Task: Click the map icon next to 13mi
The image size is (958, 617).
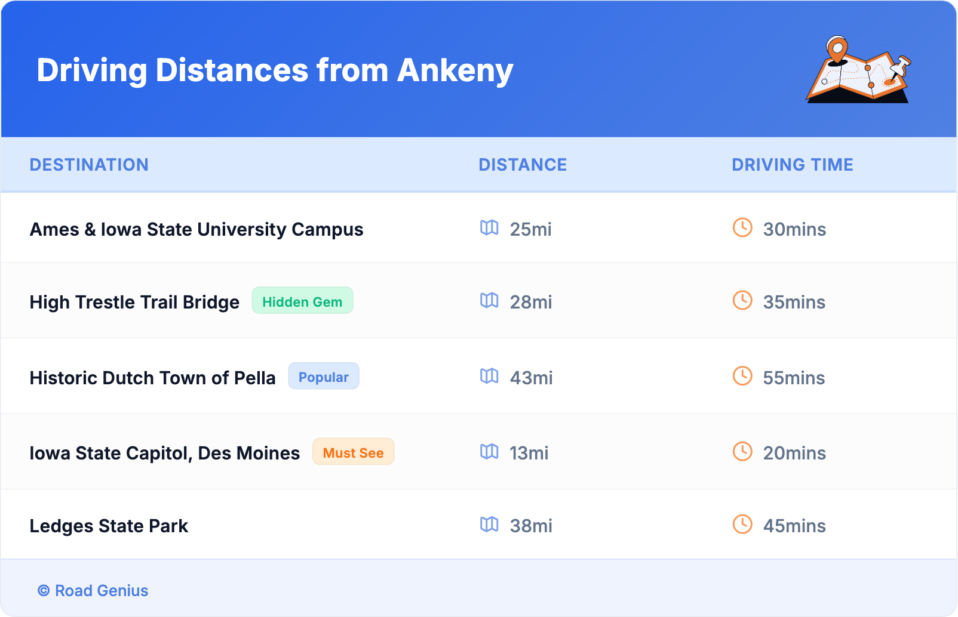Action: point(489,452)
